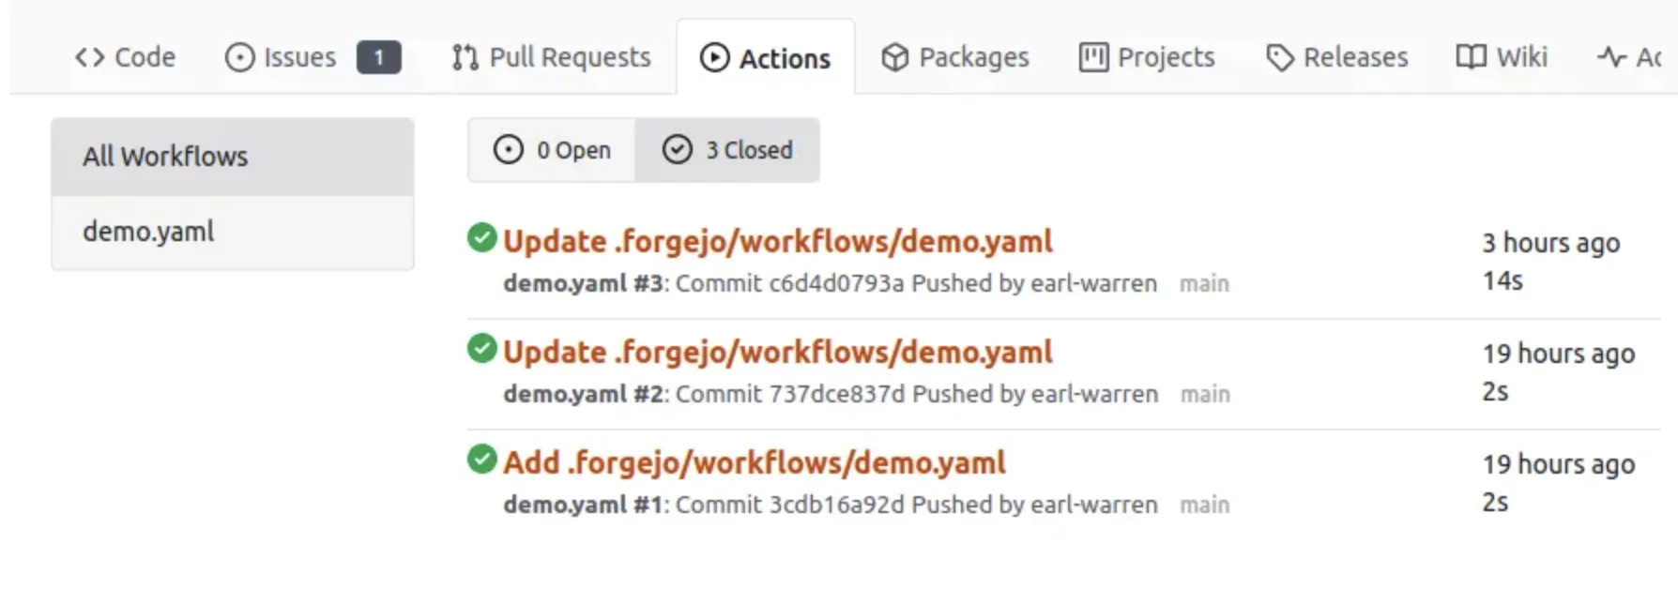Viewport: 1678px width, 604px height.
Task: Open commit 737dce837d link
Action: coord(837,394)
